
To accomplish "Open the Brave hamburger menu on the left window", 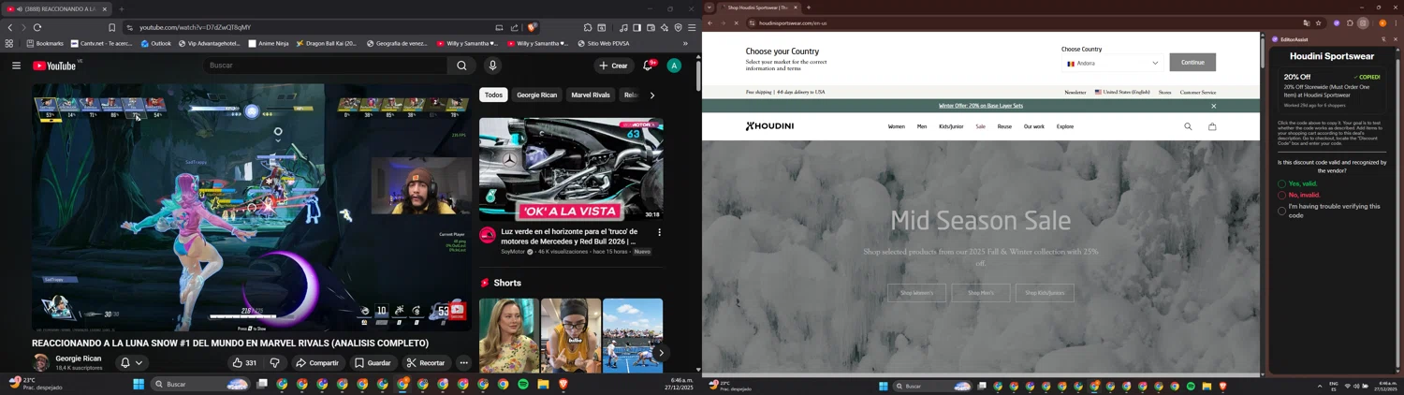I will [x=692, y=28].
